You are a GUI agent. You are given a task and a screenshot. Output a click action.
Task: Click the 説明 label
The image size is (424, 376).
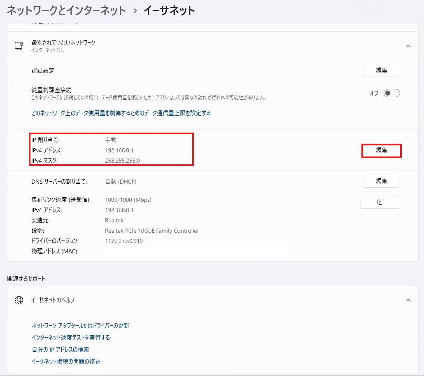[37, 231]
